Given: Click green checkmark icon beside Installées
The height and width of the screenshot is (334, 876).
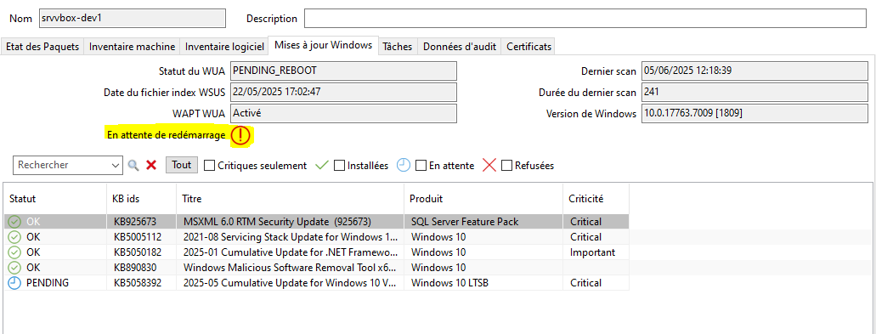Looking at the screenshot, I should 321,165.
